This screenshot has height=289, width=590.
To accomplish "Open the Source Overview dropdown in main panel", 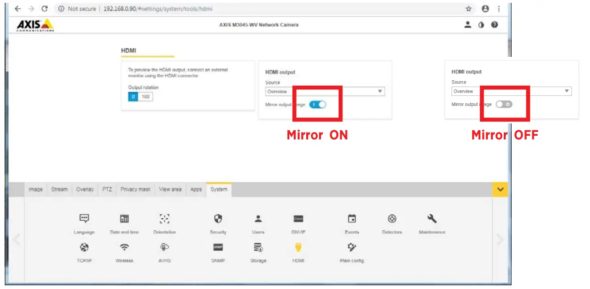I will coord(325,91).
